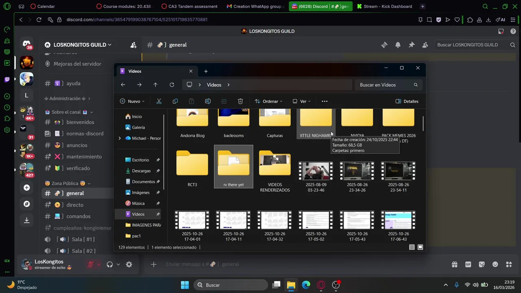The height and width of the screenshot is (293, 521).
Task: Toggle the member list icon in Discord
Action: click(425, 45)
